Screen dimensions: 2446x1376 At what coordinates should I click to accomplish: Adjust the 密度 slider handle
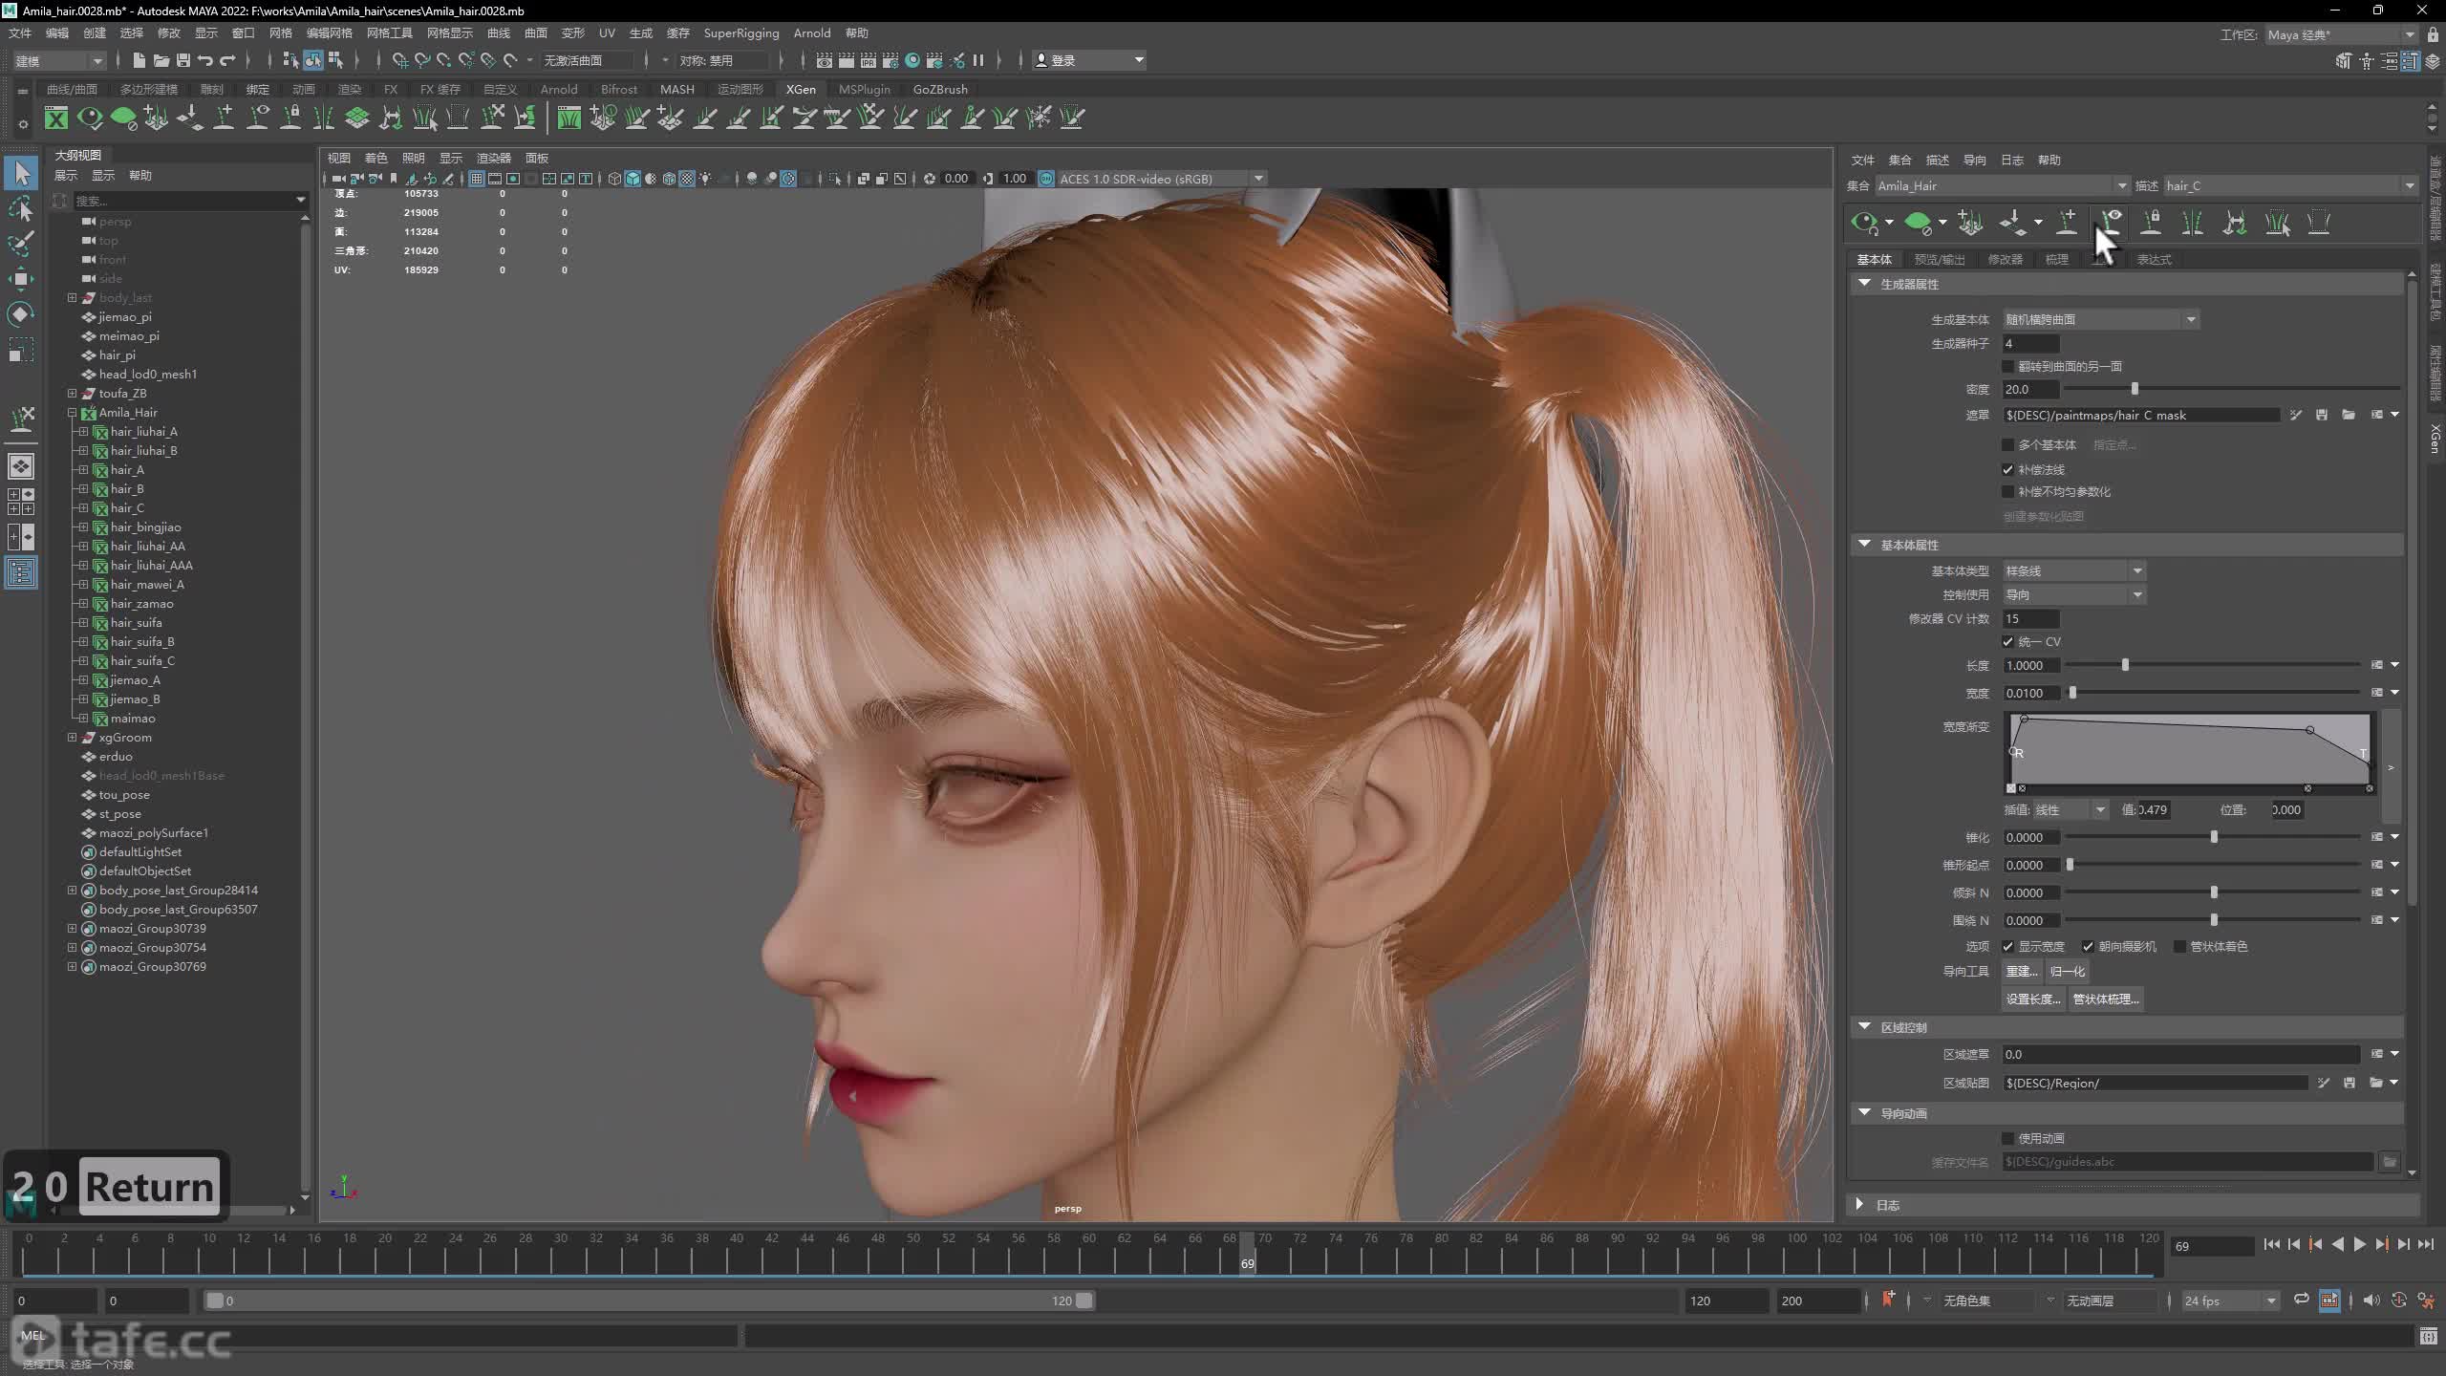pyautogui.click(x=2135, y=389)
